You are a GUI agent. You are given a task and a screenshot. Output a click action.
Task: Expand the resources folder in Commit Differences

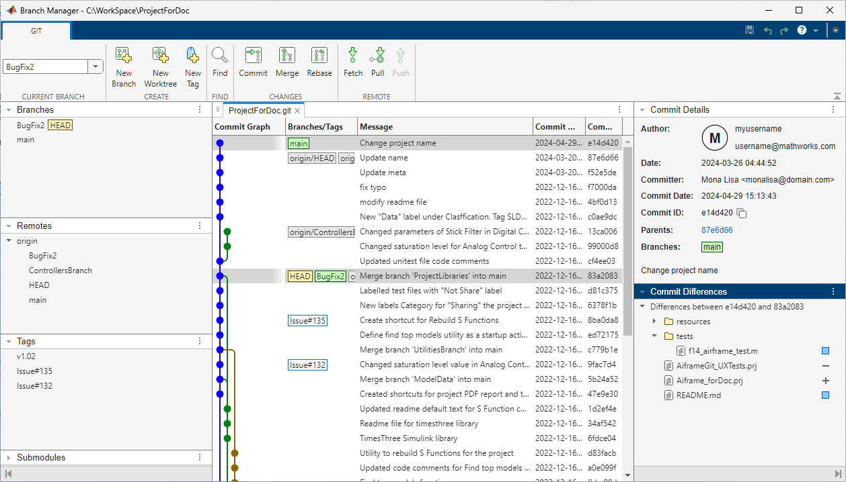pos(653,322)
